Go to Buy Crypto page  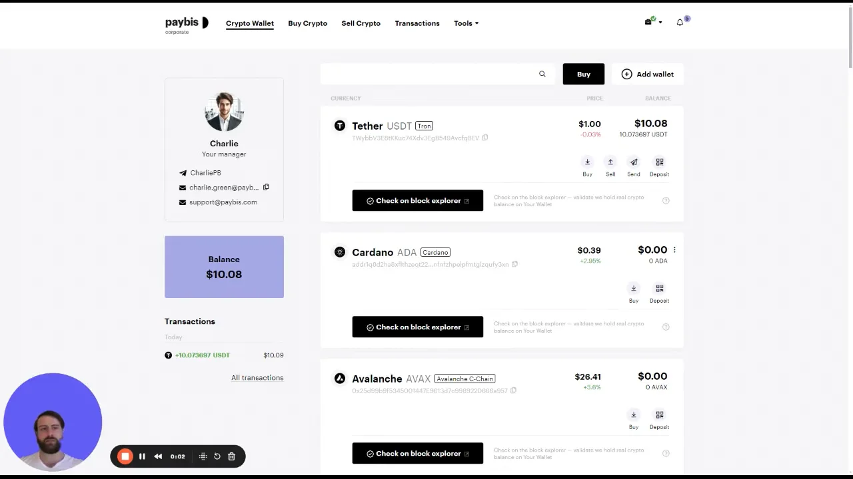pyautogui.click(x=307, y=23)
